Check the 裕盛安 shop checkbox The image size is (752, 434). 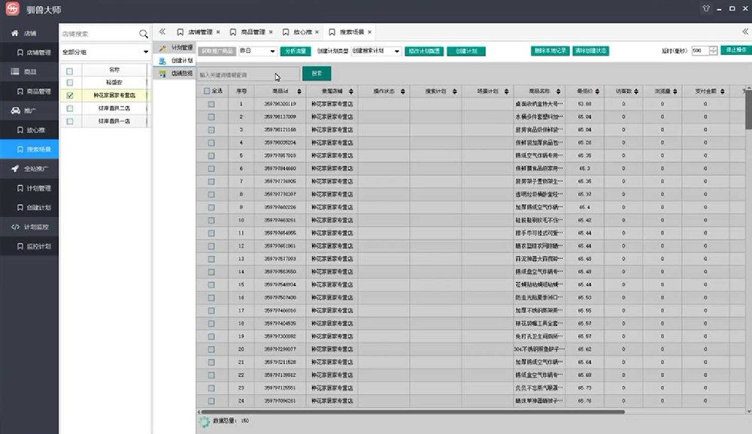69,83
